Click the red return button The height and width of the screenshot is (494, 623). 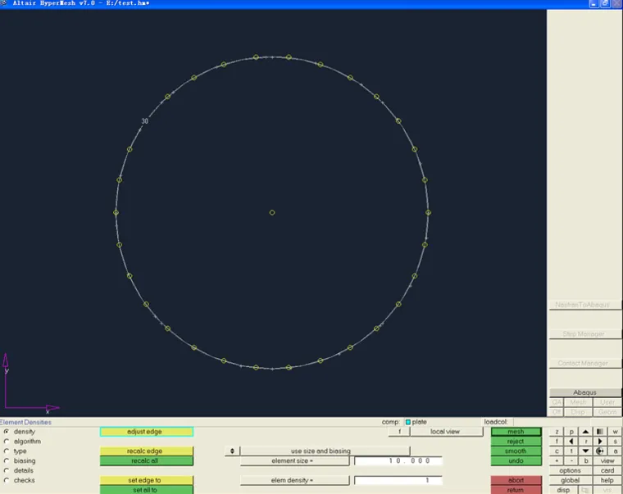[516, 490]
